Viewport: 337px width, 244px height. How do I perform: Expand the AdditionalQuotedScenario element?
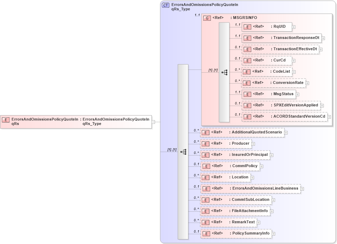(286, 132)
